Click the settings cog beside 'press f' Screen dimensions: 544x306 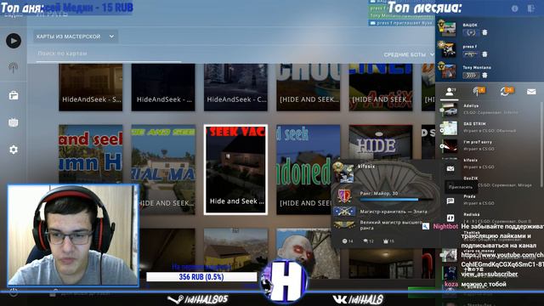(x=484, y=54)
